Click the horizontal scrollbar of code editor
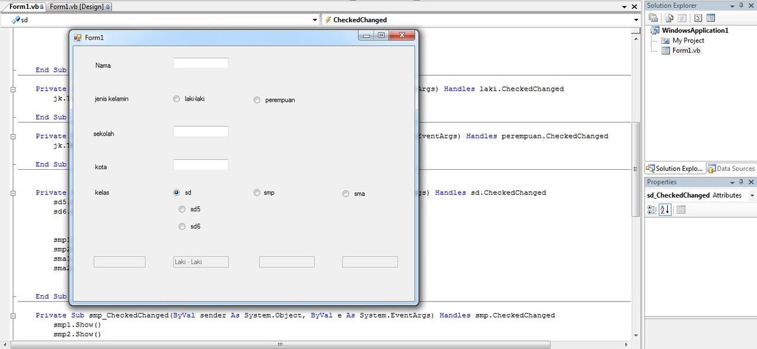757x349 pixels. 280,344
